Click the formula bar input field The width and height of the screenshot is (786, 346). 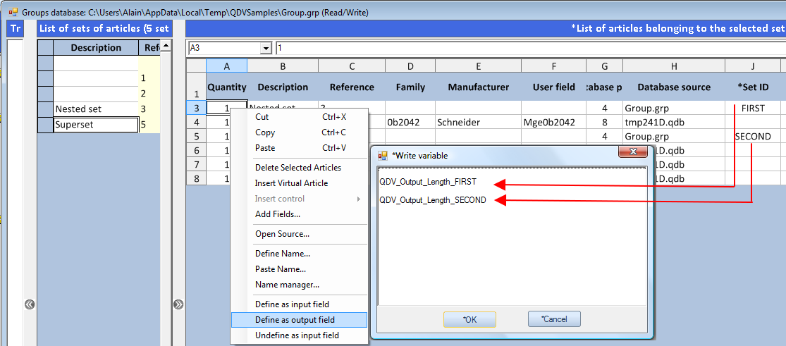(x=529, y=48)
